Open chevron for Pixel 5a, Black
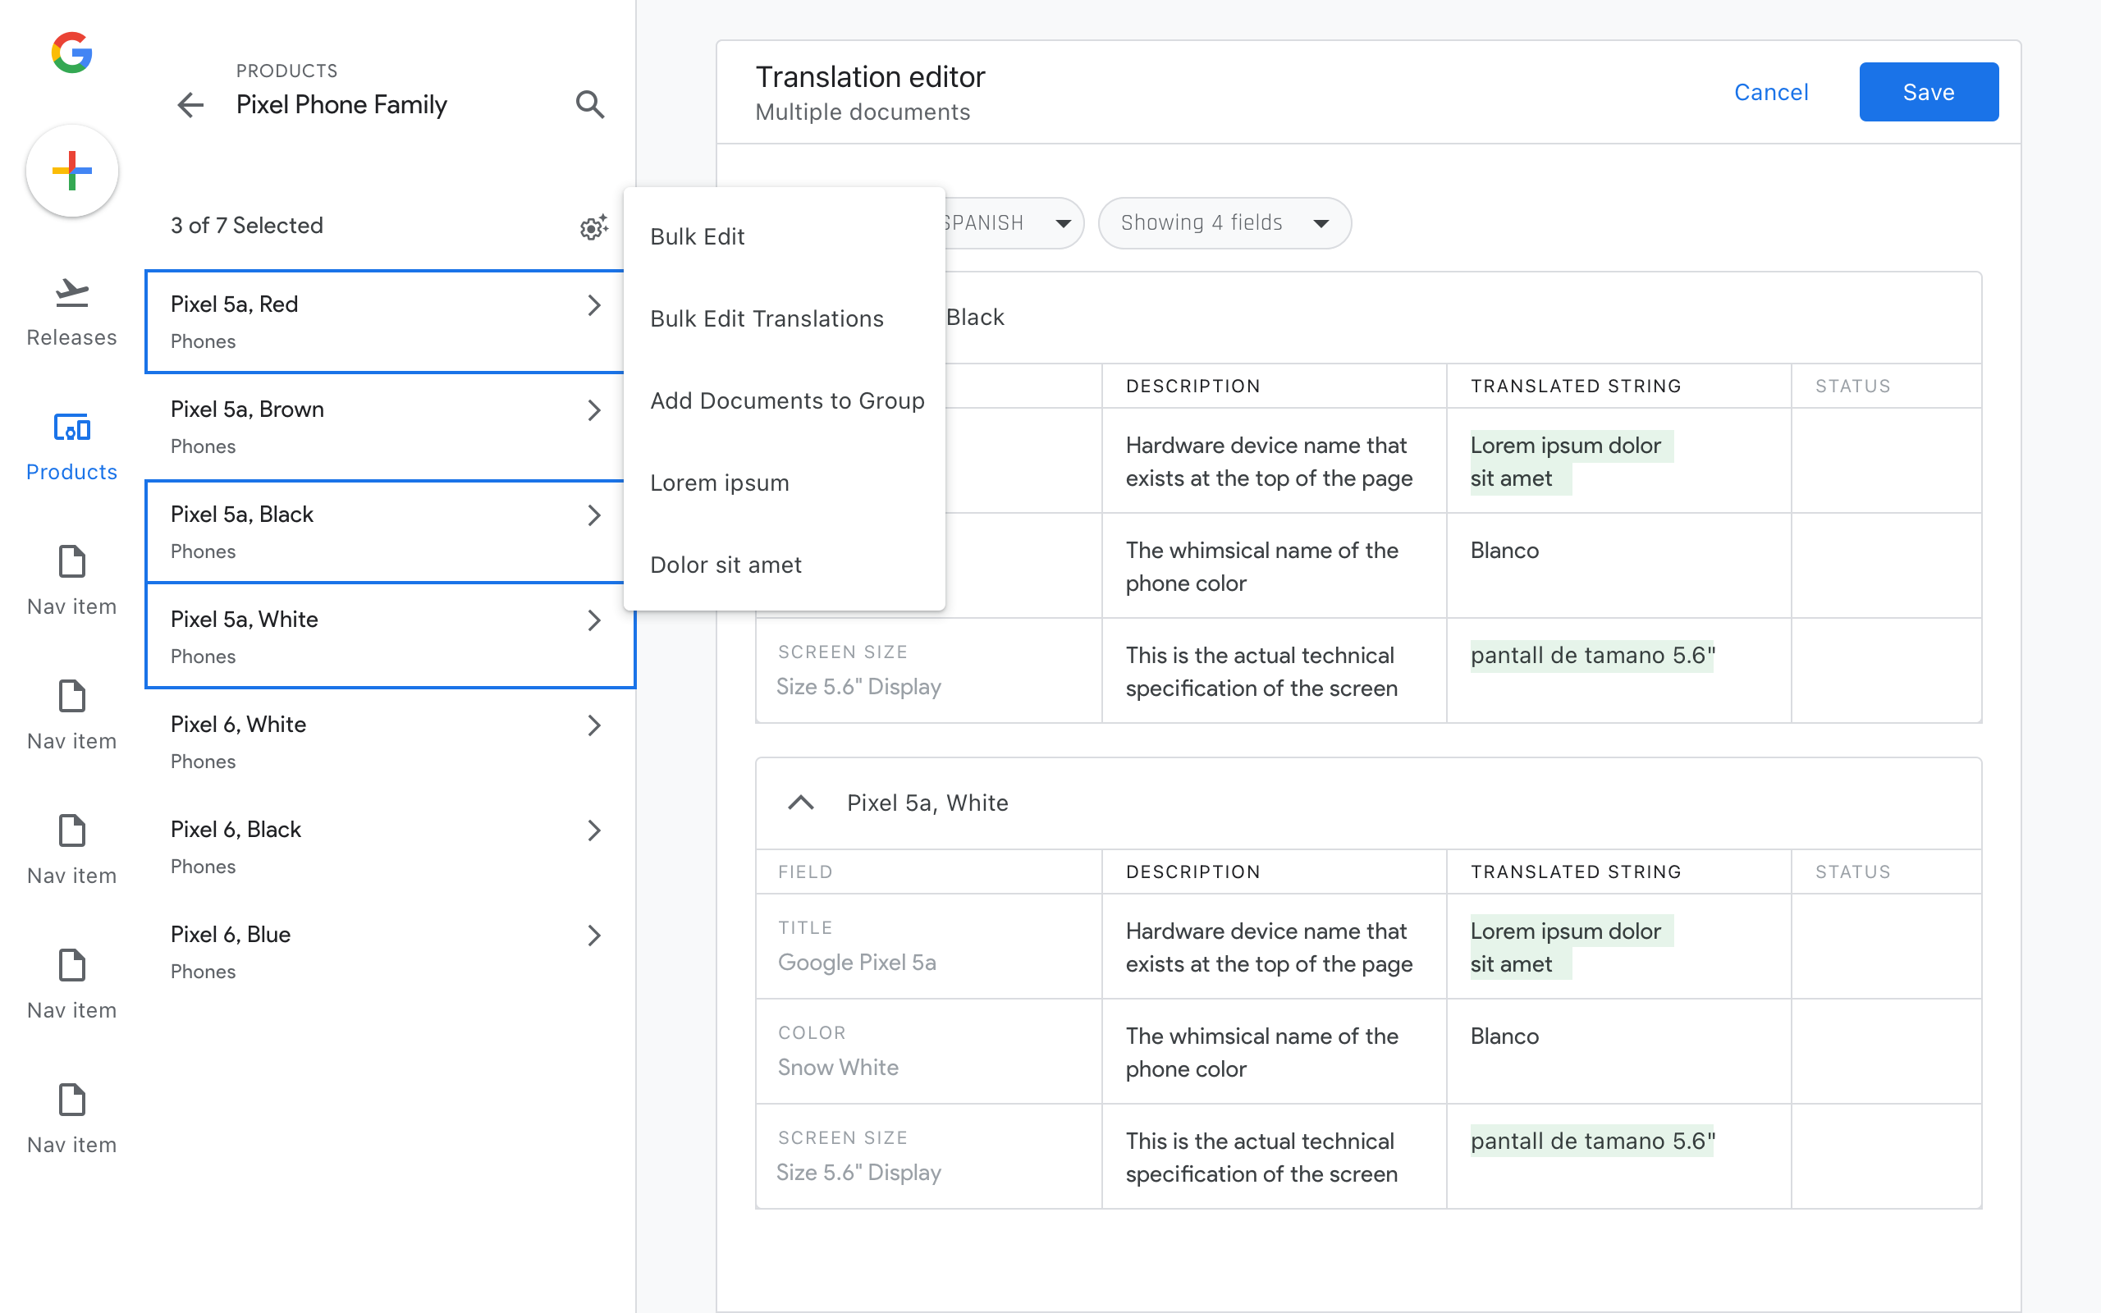The height and width of the screenshot is (1313, 2101). (x=594, y=516)
